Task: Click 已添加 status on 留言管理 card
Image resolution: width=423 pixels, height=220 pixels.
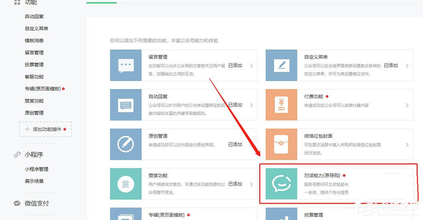Action: tap(235, 65)
